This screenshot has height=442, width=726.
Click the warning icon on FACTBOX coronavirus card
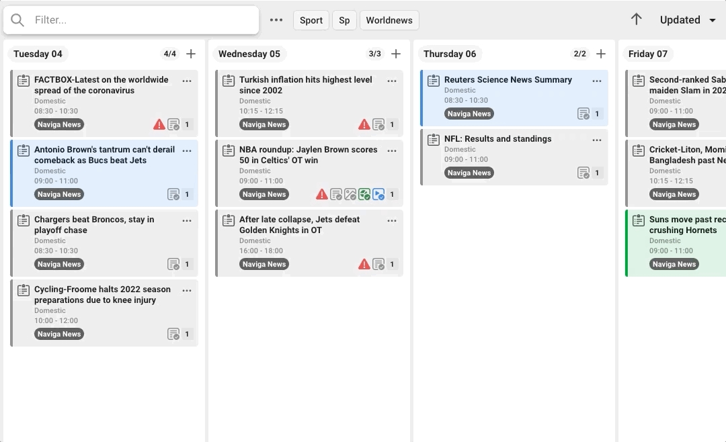pos(159,124)
